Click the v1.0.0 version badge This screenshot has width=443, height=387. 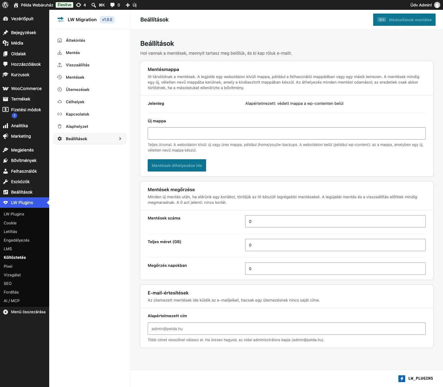click(107, 20)
